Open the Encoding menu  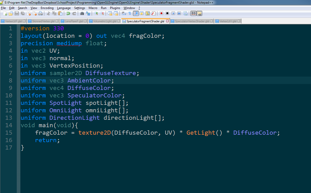[x=47, y=8]
